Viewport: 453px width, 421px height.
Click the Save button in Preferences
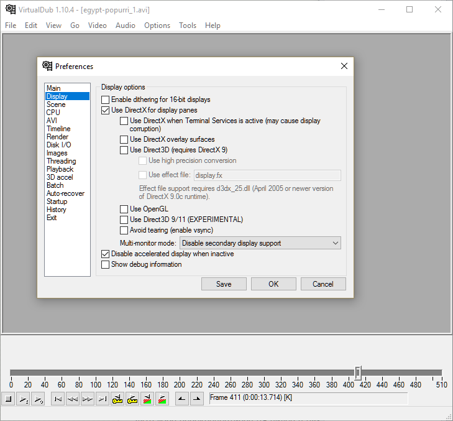(x=224, y=284)
